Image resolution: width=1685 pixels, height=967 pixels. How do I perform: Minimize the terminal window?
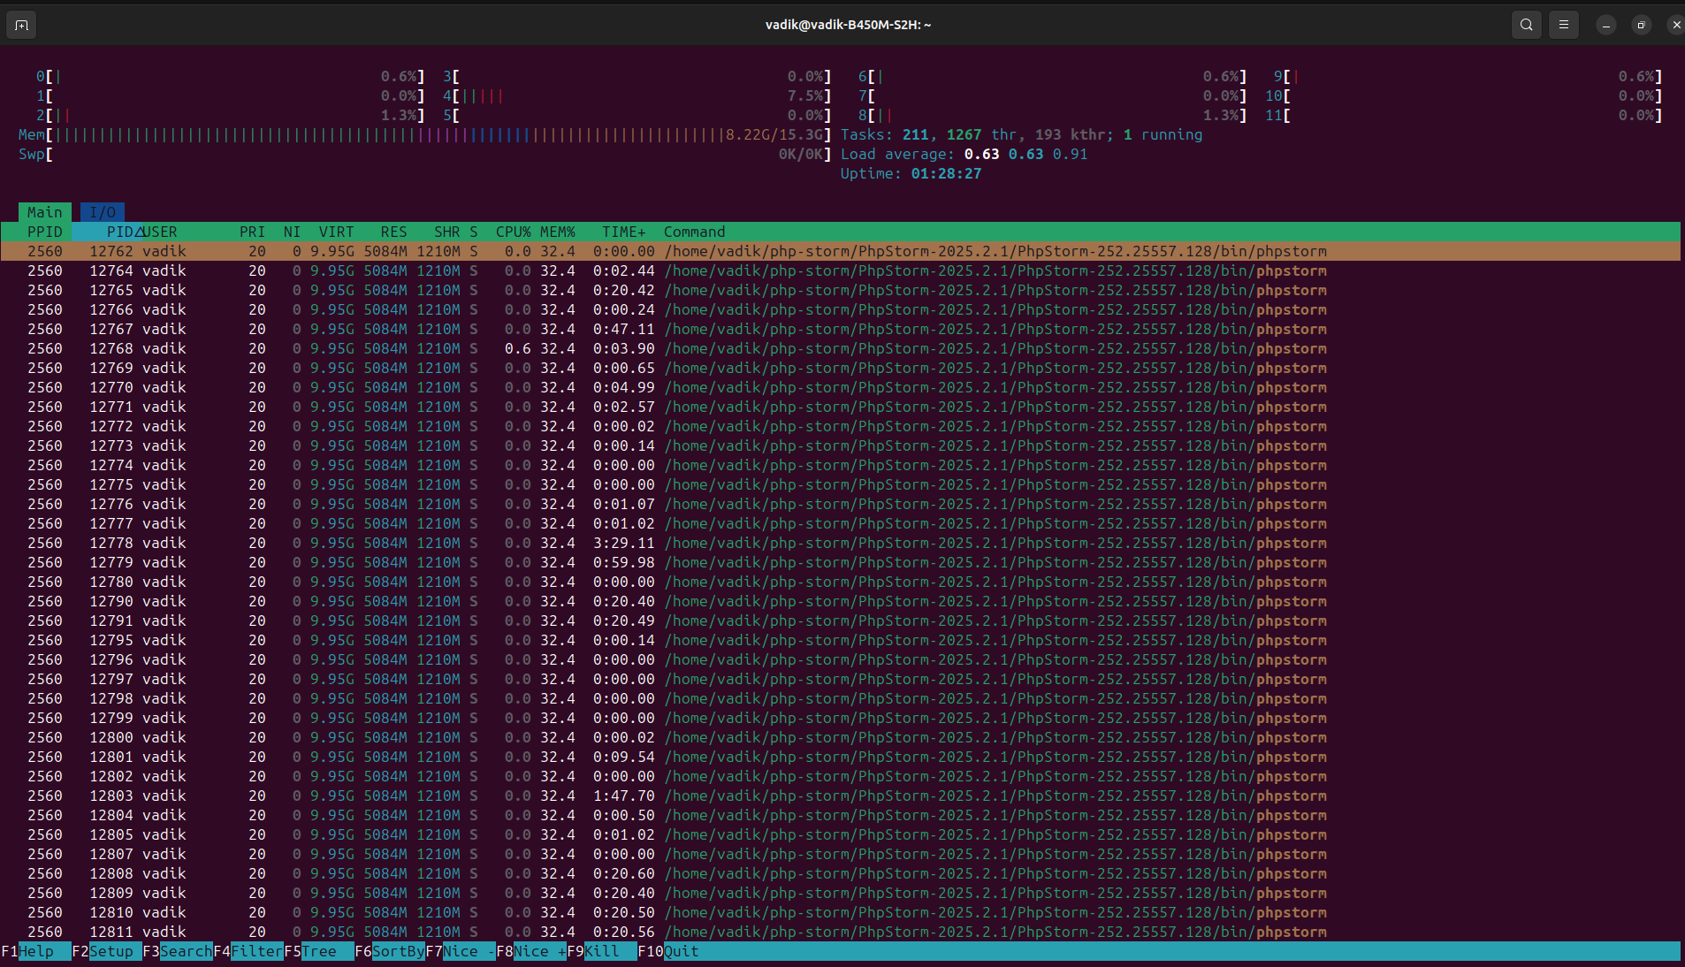coord(1605,25)
